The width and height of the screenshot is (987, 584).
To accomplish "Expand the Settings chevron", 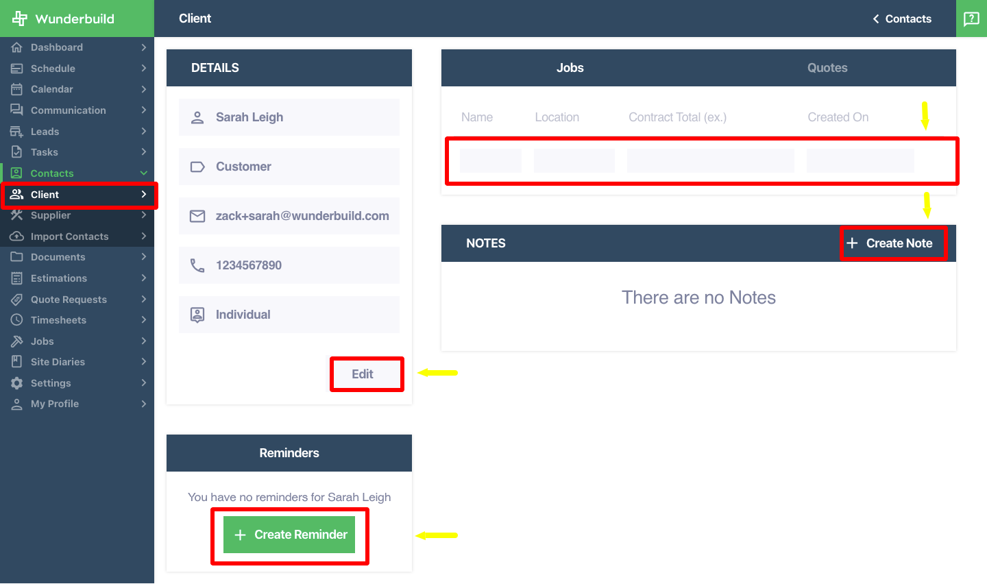I will pyautogui.click(x=144, y=383).
